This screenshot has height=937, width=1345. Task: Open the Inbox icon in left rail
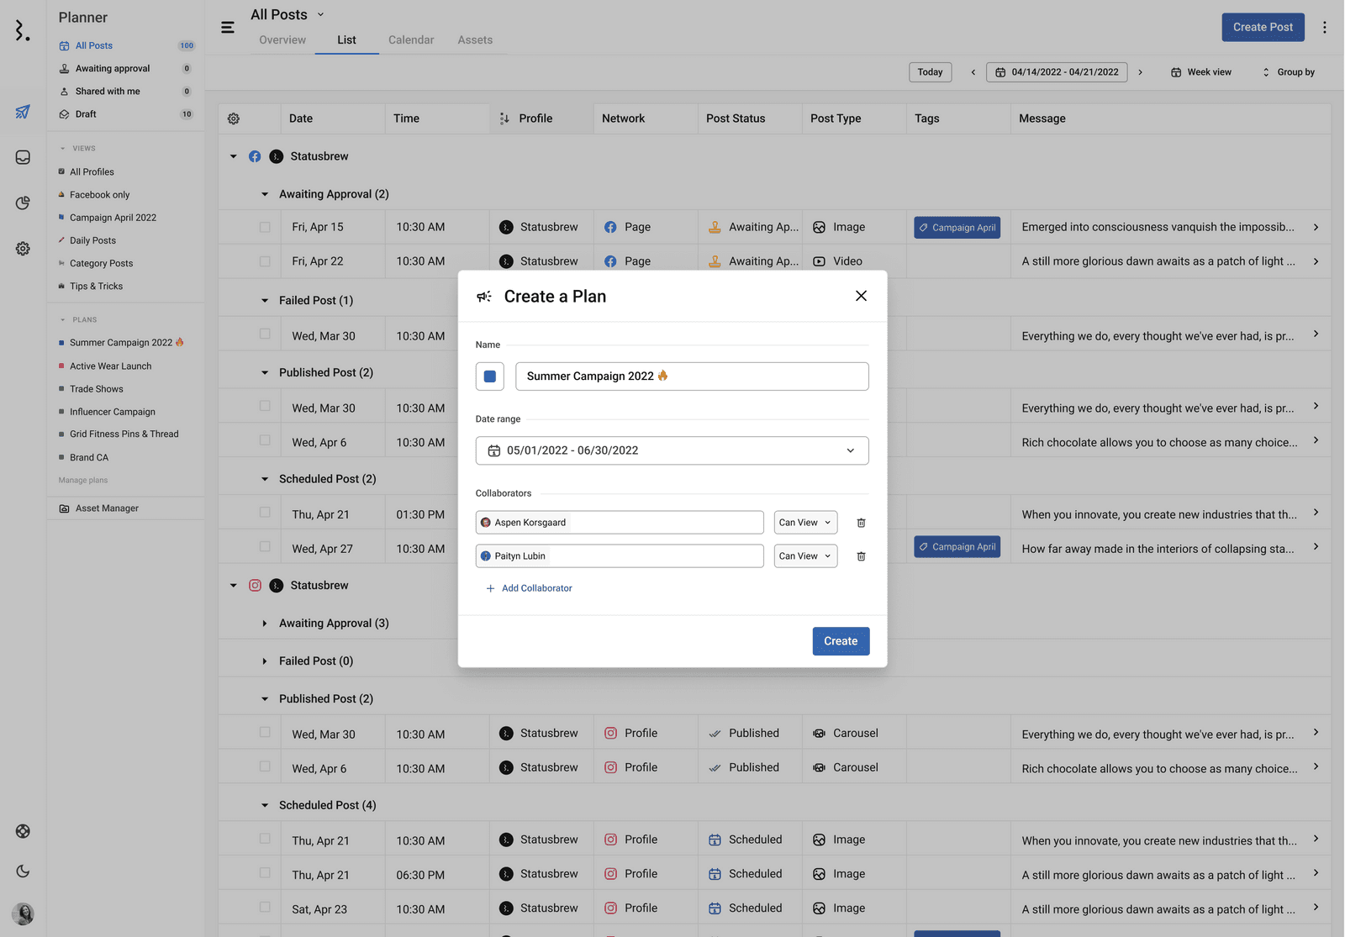point(23,158)
